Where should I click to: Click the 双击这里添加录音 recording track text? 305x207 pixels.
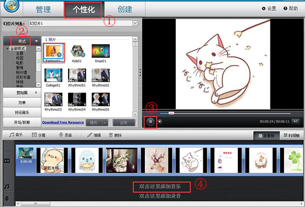[x=160, y=196]
